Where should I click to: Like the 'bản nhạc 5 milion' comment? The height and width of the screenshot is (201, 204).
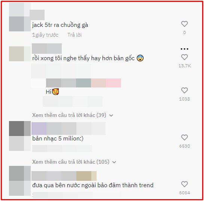185,137
